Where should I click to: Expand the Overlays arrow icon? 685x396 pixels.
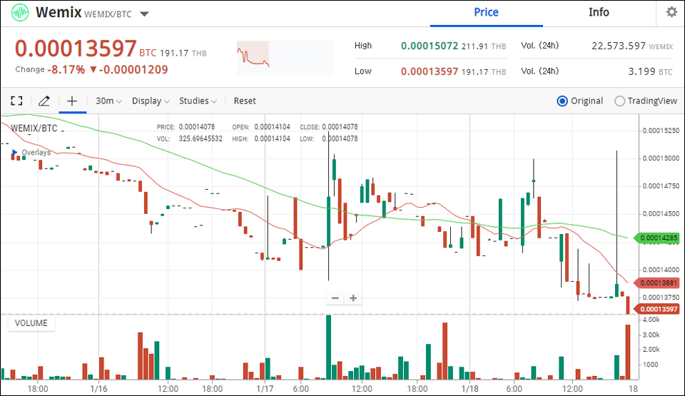tap(14, 153)
